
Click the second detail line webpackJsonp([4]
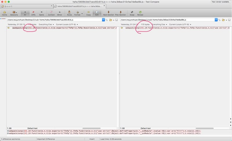(x=105, y=133)
